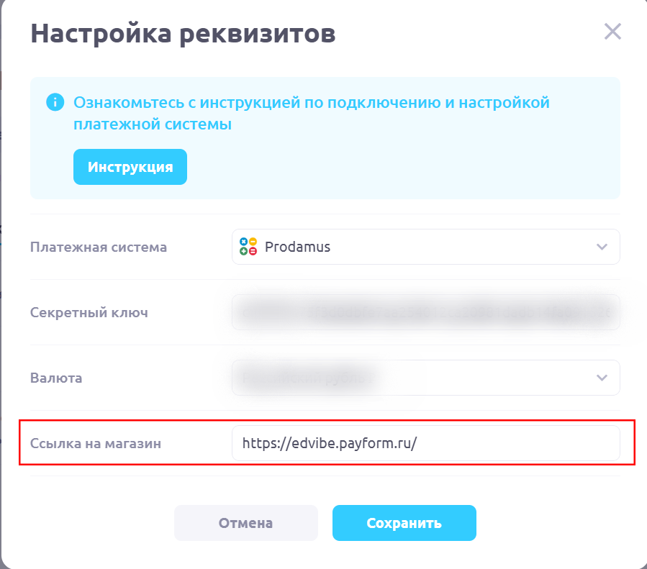Click the blue info circle icon
647x569 pixels.
55,103
